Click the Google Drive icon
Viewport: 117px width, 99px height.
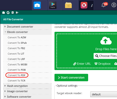pyautogui.click(x=115, y=64)
